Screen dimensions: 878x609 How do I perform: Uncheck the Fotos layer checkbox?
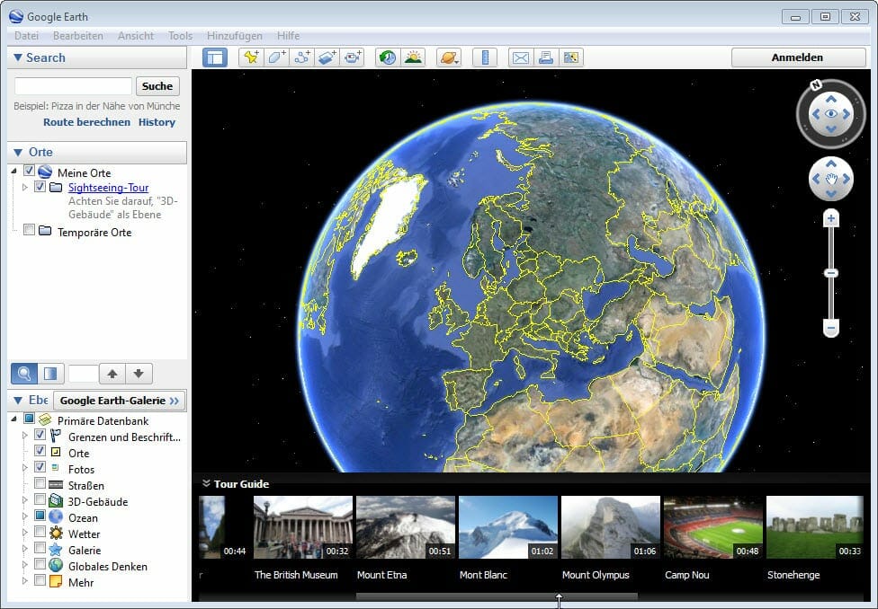(x=40, y=468)
